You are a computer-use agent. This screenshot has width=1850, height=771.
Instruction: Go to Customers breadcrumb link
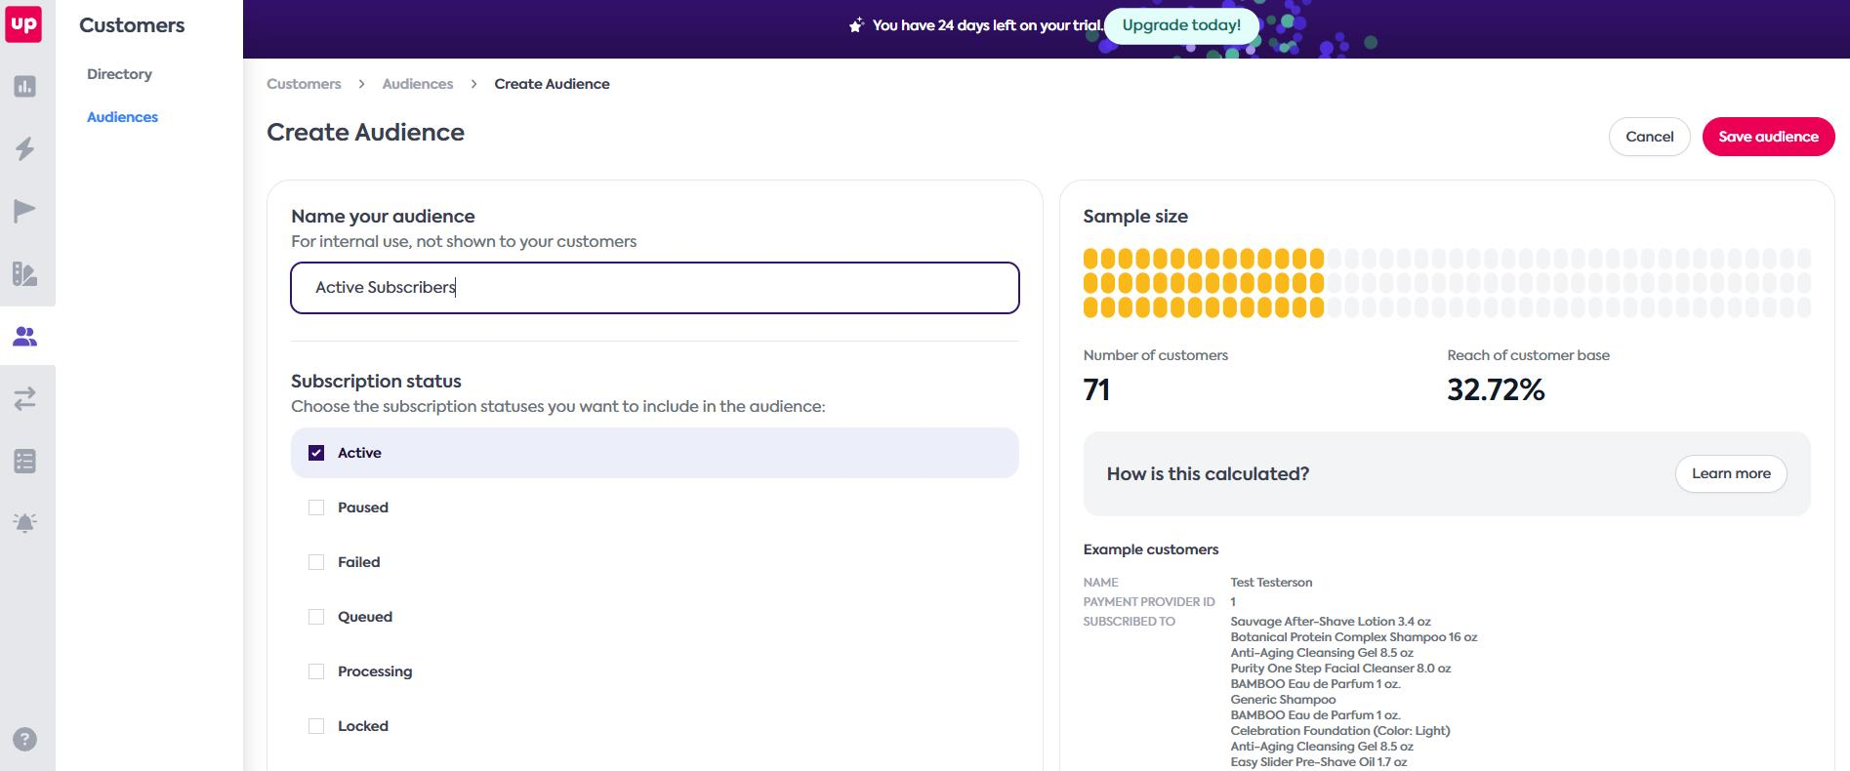pos(304,84)
